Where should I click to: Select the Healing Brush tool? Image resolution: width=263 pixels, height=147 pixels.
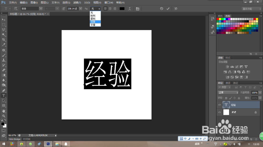(x=3, y=50)
